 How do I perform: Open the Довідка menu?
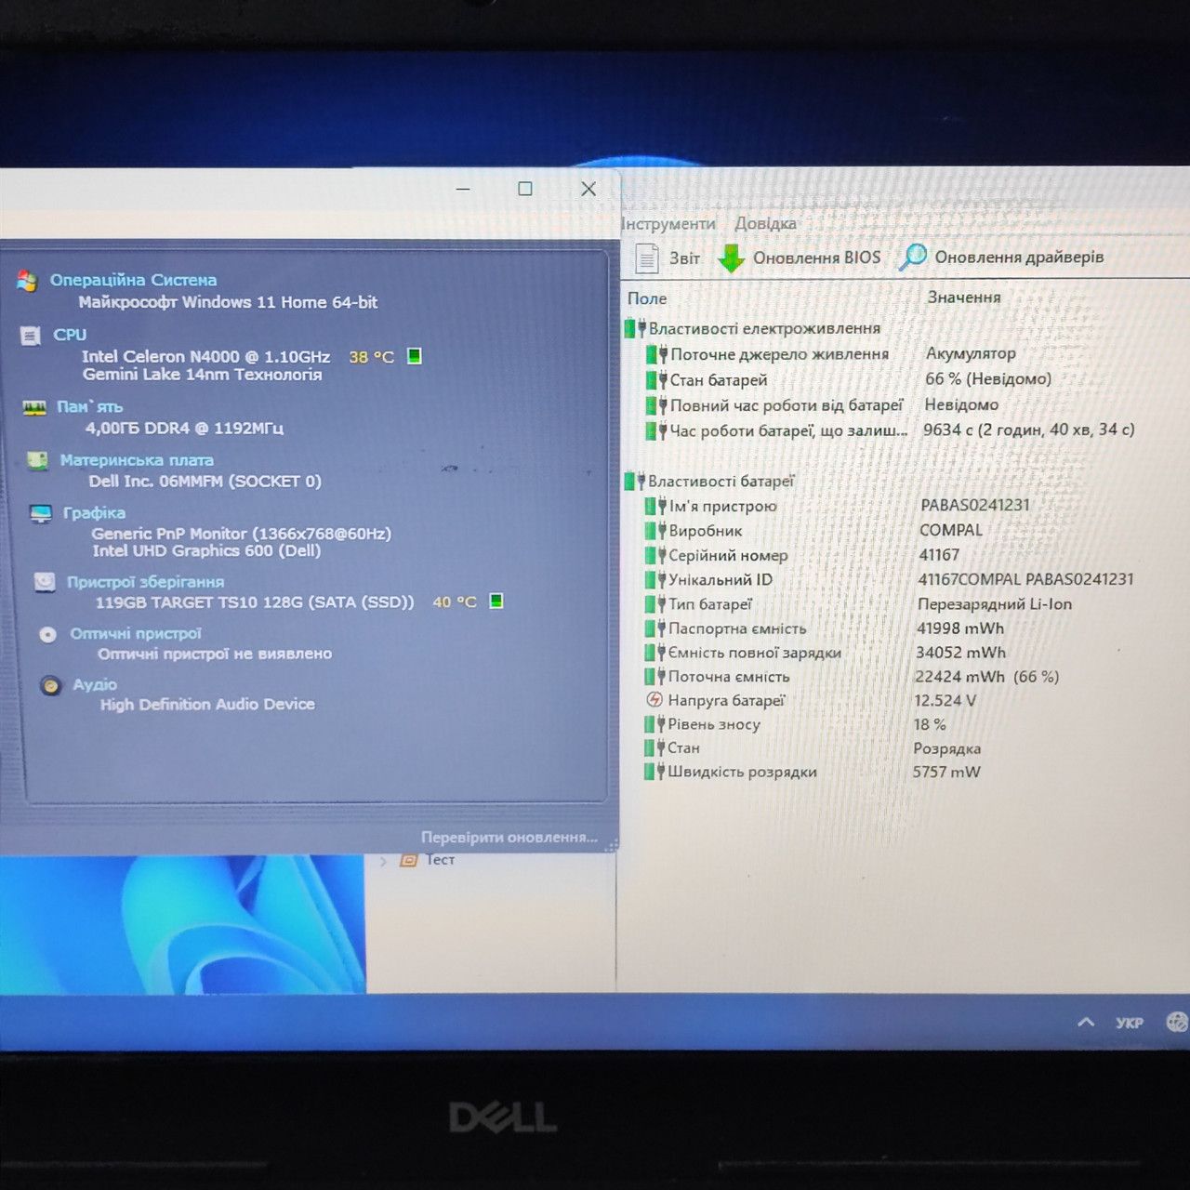point(765,224)
